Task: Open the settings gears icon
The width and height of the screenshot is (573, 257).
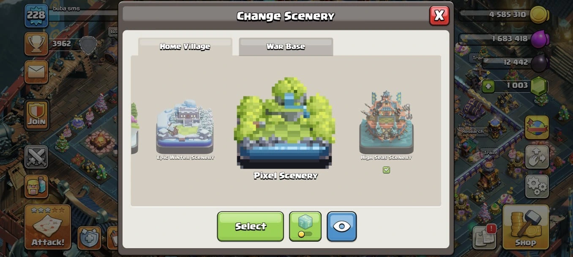Action: [x=537, y=186]
